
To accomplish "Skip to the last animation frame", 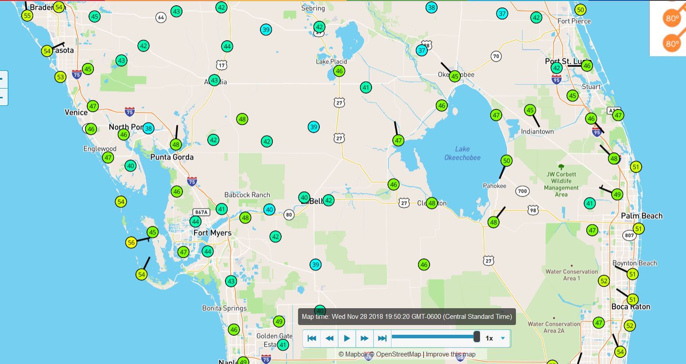I will point(382,338).
